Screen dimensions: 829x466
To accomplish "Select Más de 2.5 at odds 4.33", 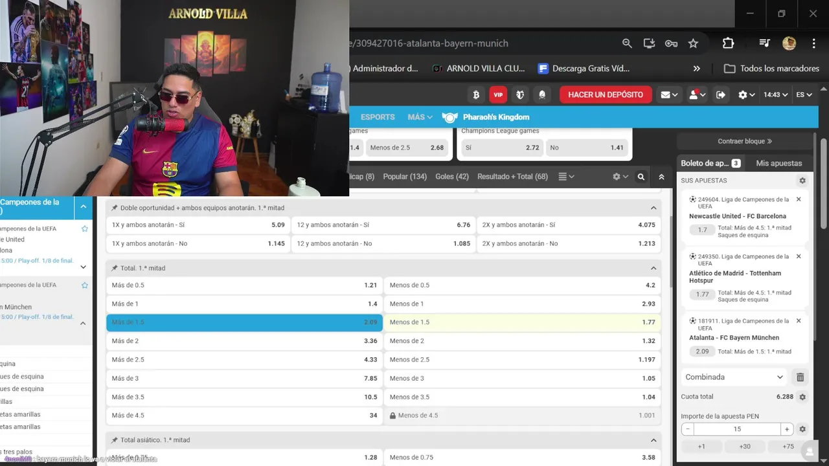I will [x=244, y=360].
